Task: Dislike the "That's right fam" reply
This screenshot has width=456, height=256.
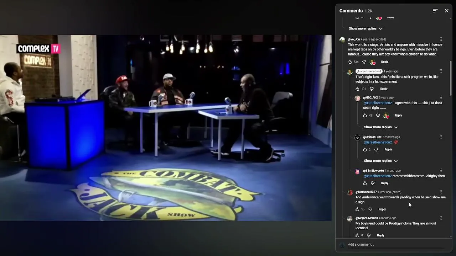Action: tap(372, 89)
